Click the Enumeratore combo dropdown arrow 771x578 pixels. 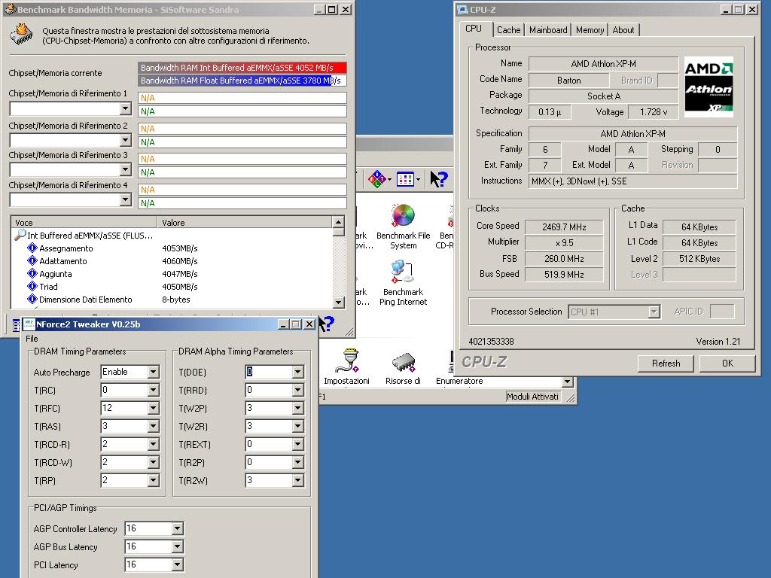(568, 382)
